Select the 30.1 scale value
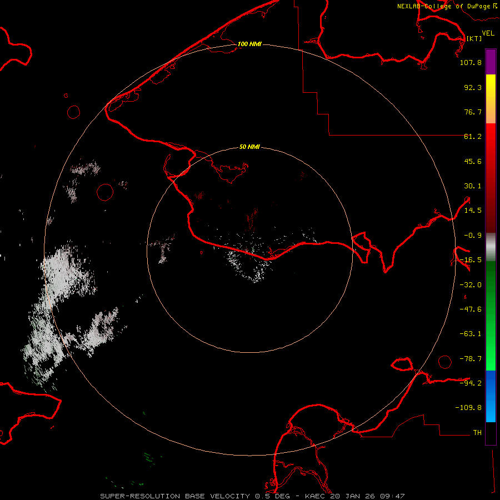The height and width of the screenshot is (500, 500). (x=473, y=186)
